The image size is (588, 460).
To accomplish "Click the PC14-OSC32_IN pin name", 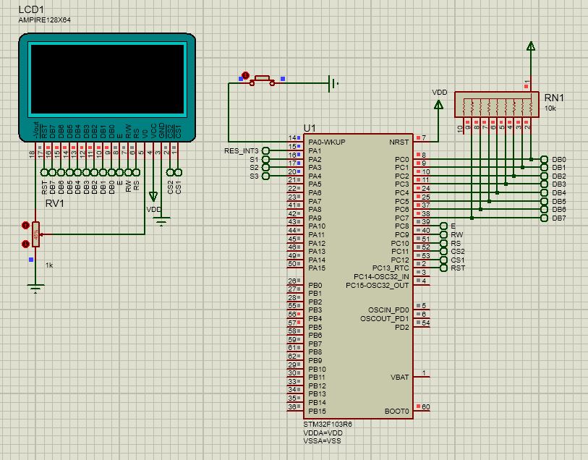I will click(381, 277).
